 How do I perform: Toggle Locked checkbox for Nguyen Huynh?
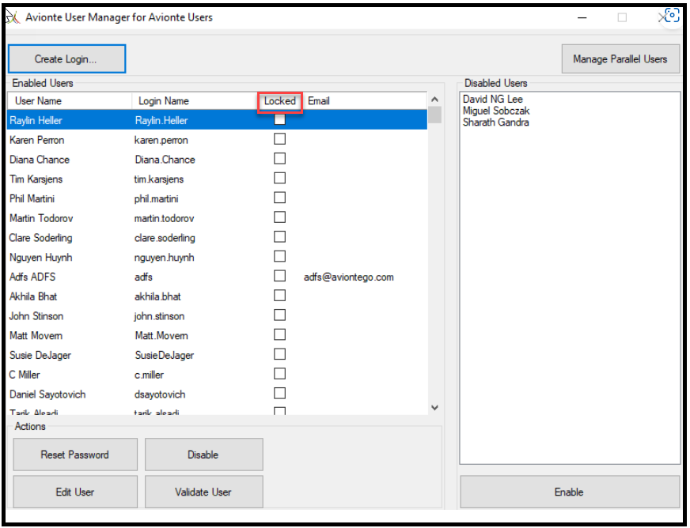(x=280, y=256)
